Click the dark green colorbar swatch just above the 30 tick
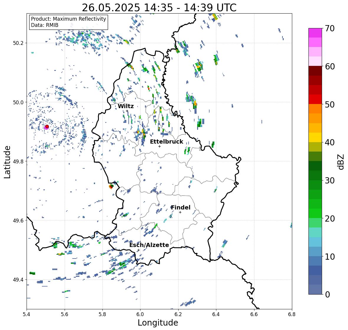Image resolution: width=348 pixels, height=330 pixels. [x=315, y=175]
